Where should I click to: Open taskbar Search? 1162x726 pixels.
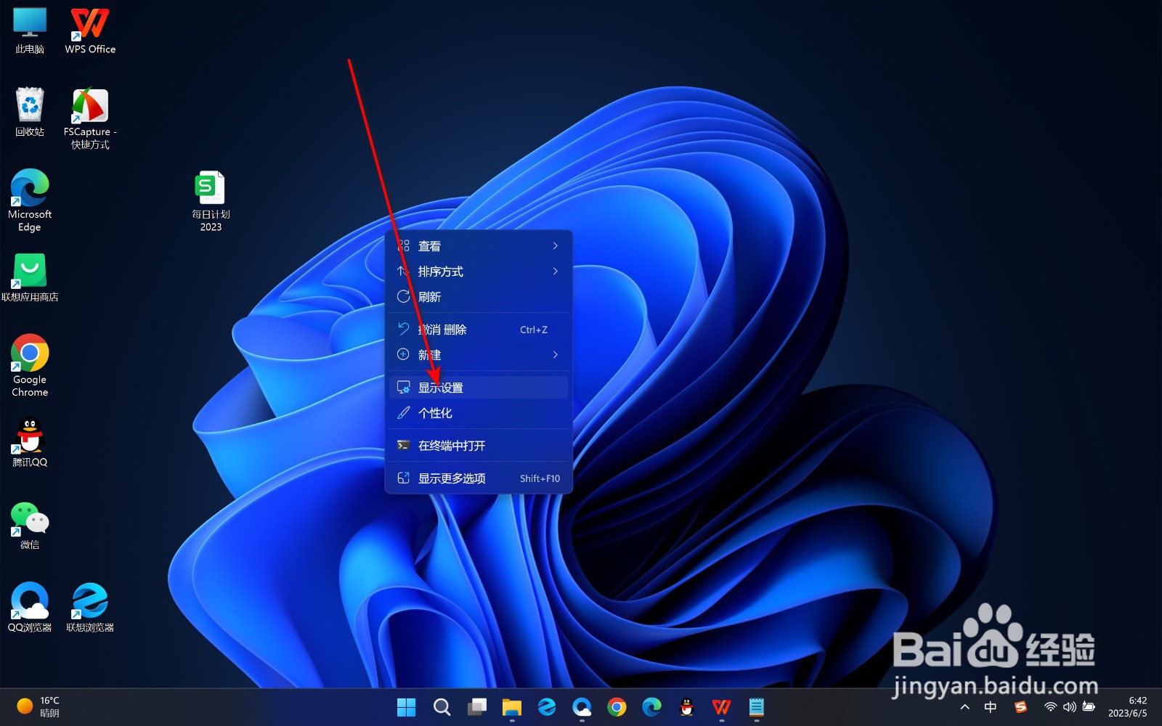[442, 707]
